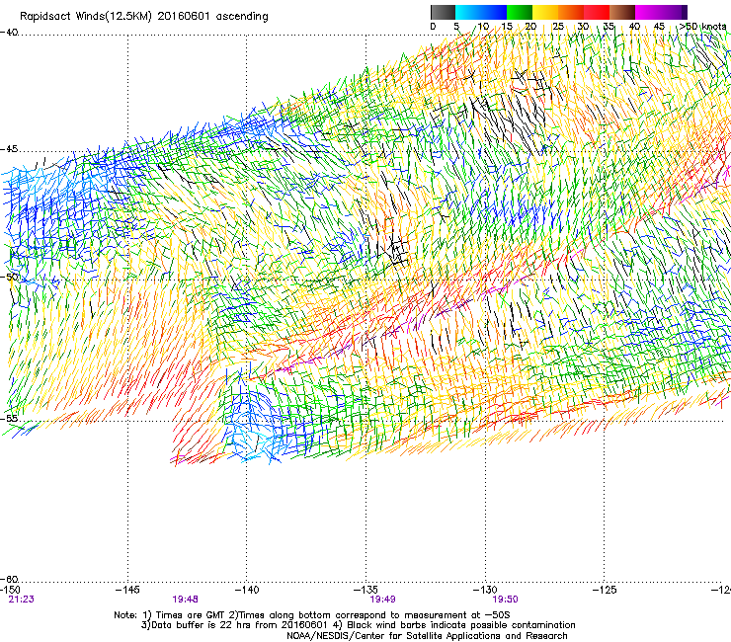731x642 pixels.
Task: Click the -40 latitude axis label
Action: pyautogui.click(x=9, y=33)
